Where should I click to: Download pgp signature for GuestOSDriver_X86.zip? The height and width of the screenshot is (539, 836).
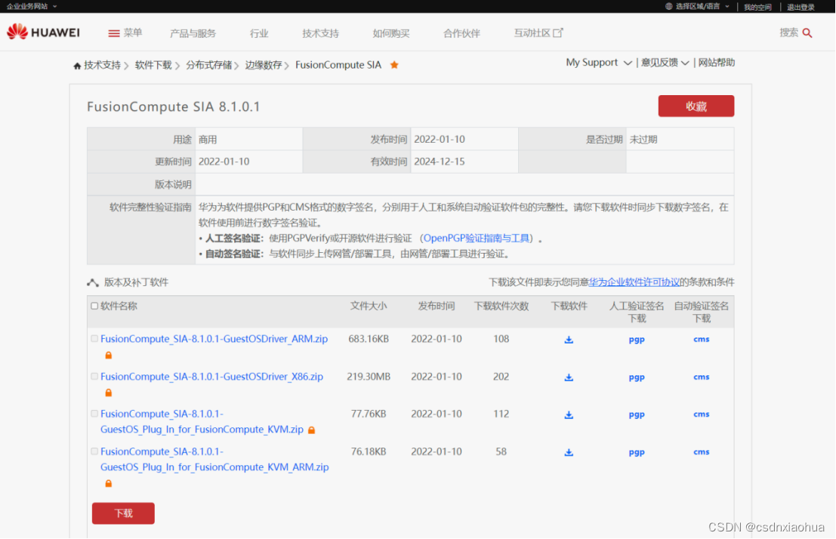(637, 377)
